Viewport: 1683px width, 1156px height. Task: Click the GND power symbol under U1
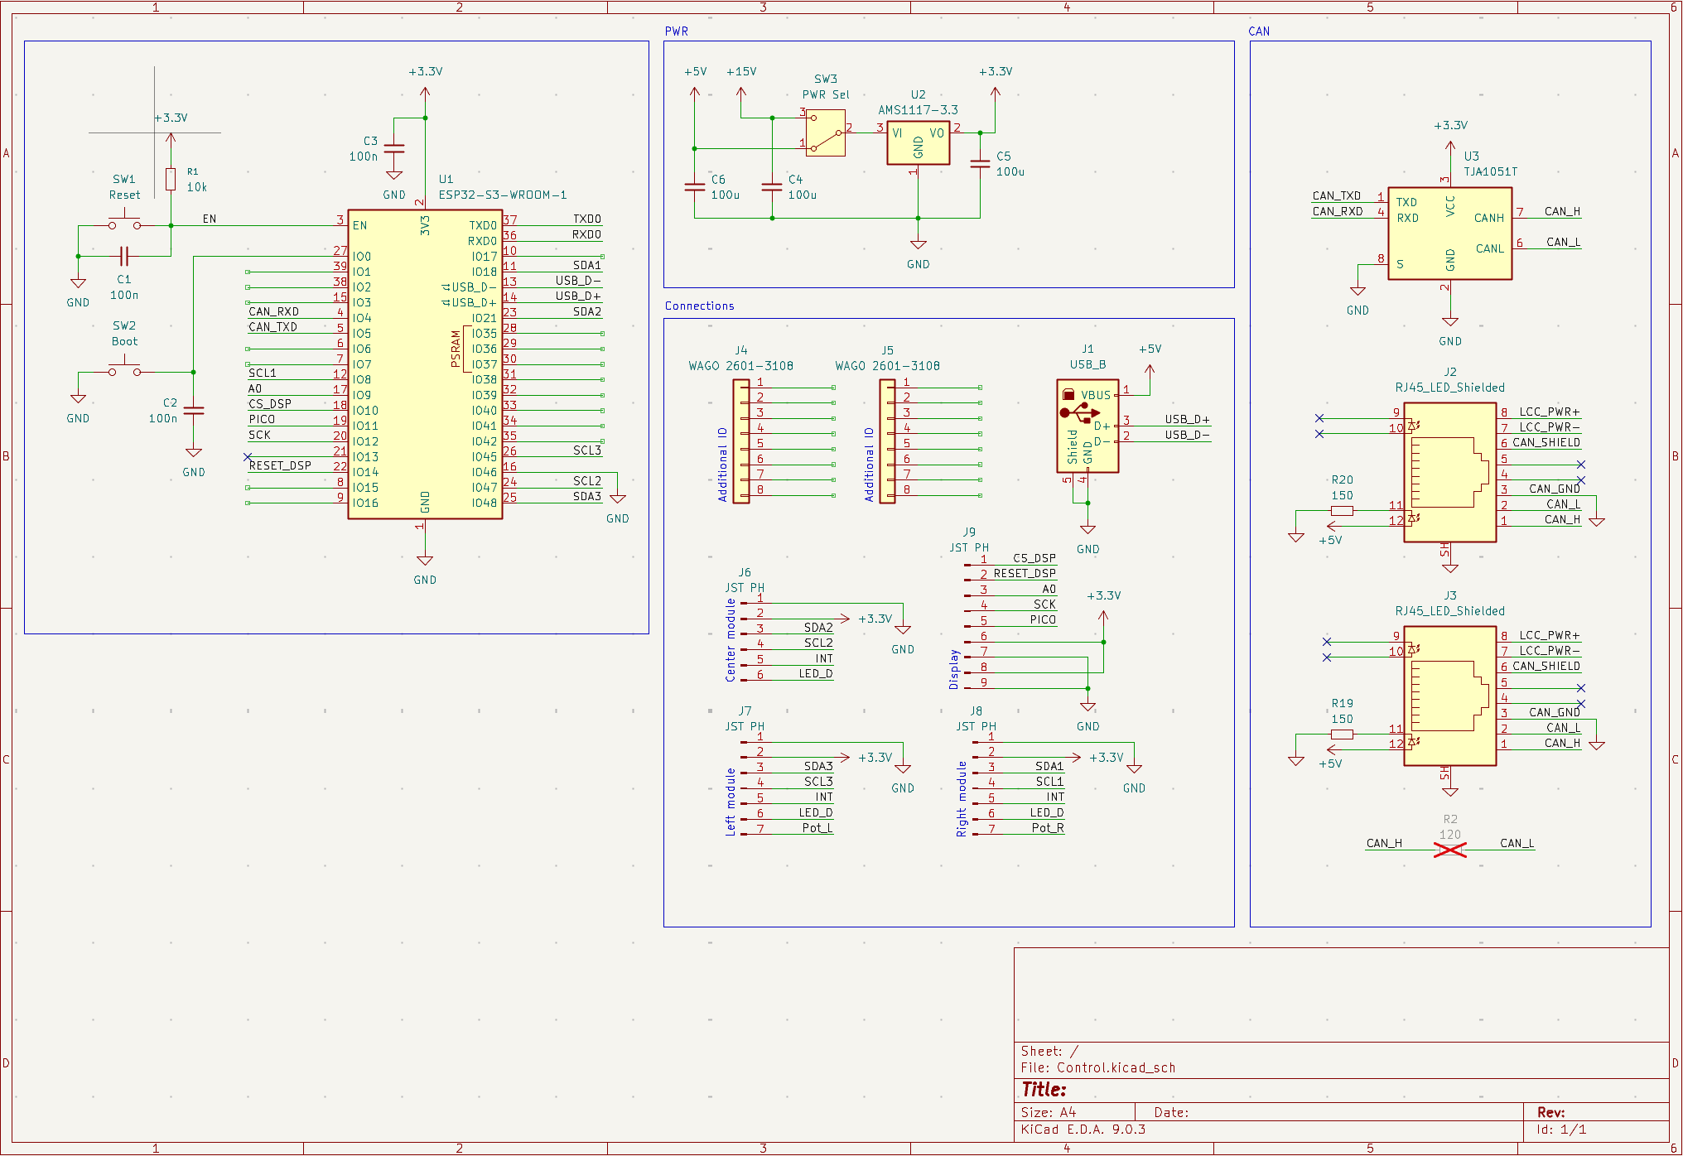[x=425, y=561]
